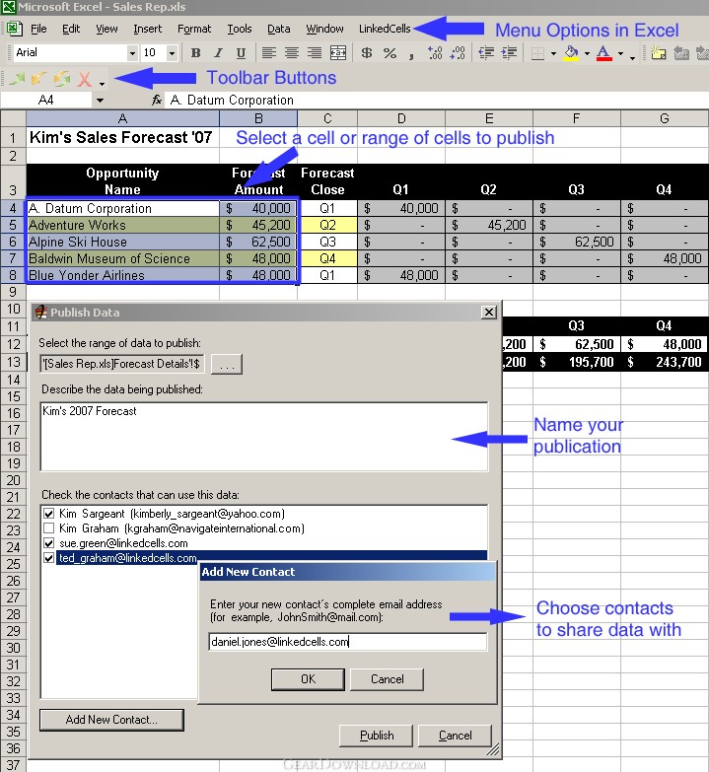709x772 pixels.
Task: Uncheck Kim Sargeant contact checkbox
Action: pos(48,514)
